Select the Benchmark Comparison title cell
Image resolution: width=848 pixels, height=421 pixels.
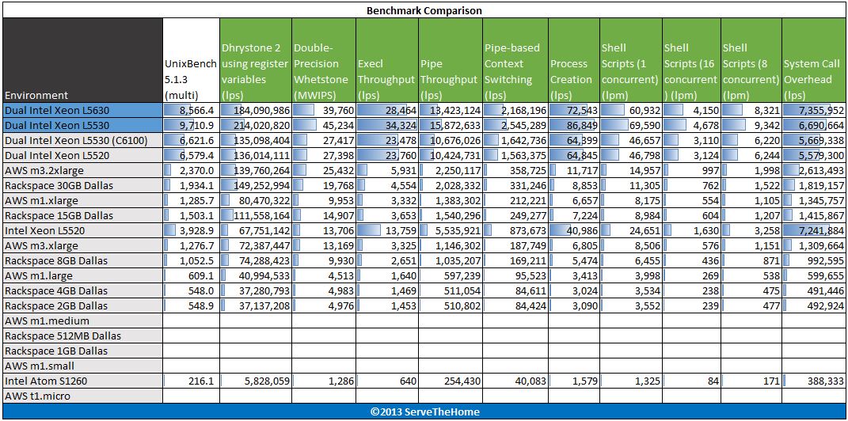click(x=424, y=10)
